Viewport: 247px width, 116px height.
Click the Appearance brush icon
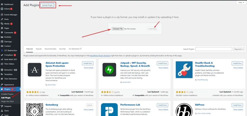2,85
